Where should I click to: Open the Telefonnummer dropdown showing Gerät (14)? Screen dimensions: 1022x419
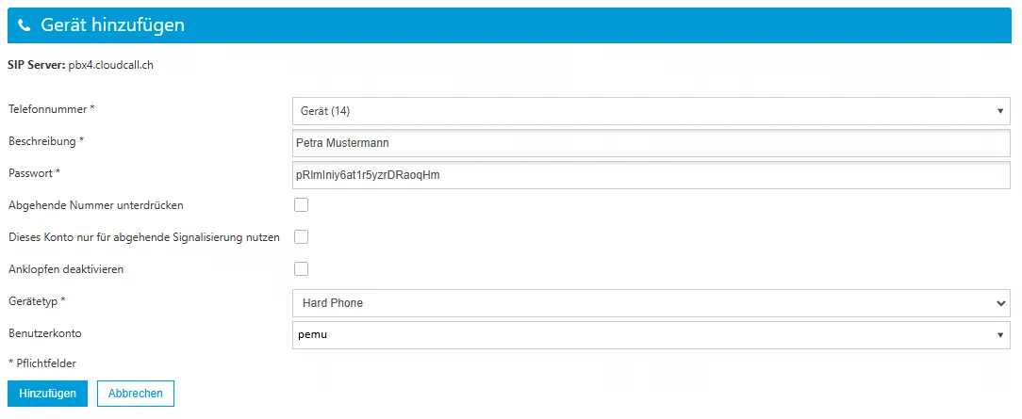(x=651, y=111)
